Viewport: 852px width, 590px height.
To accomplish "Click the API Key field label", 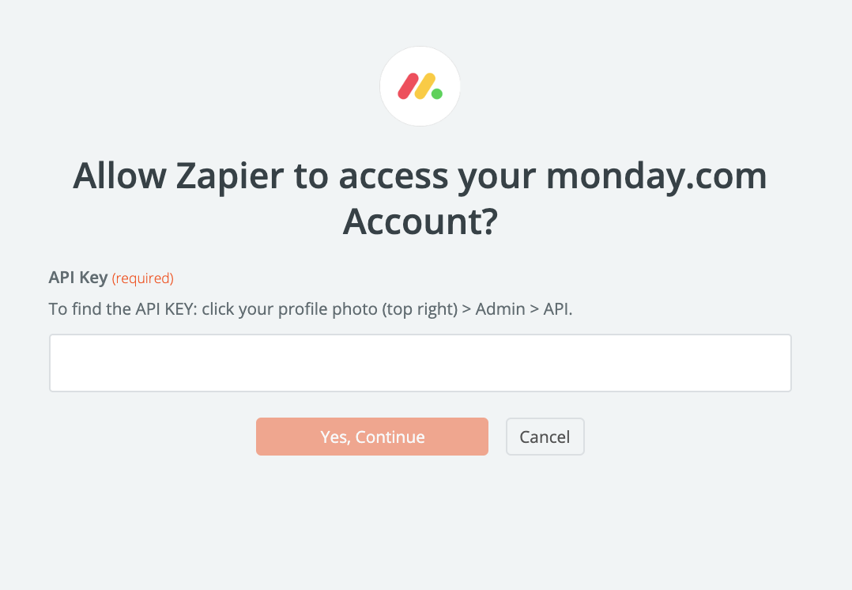I will (x=77, y=278).
